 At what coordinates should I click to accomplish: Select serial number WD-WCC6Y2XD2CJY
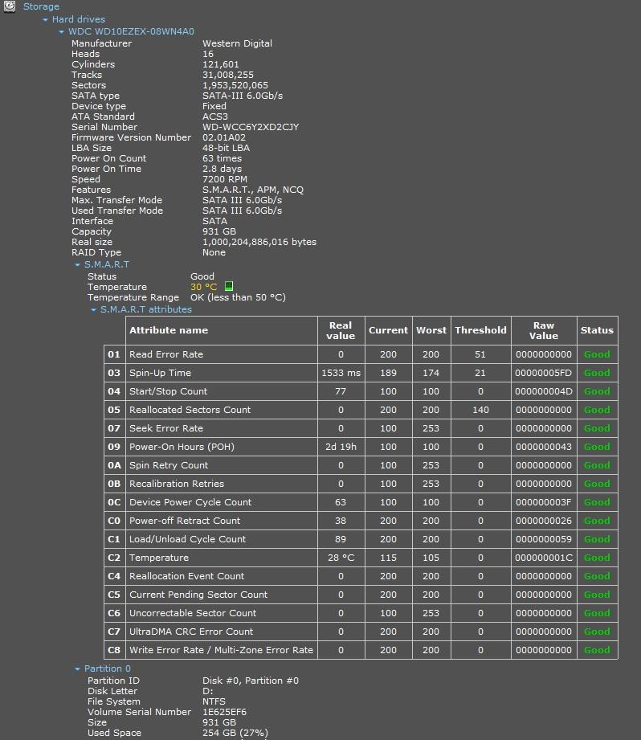point(251,127)
